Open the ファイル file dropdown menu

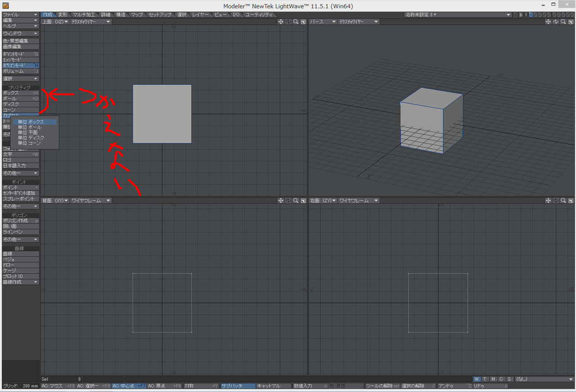[21, 15]
